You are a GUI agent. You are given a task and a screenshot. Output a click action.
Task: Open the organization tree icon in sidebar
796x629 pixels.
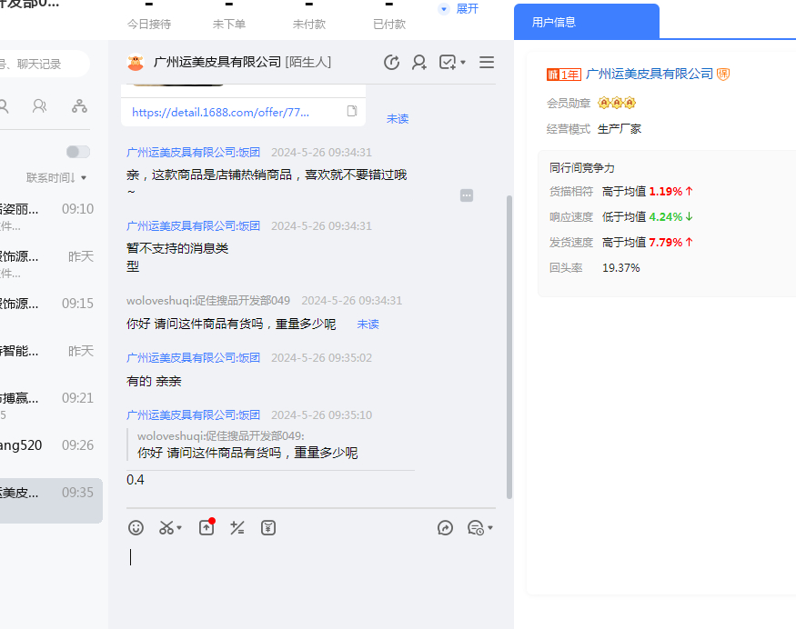pos(80,106)
